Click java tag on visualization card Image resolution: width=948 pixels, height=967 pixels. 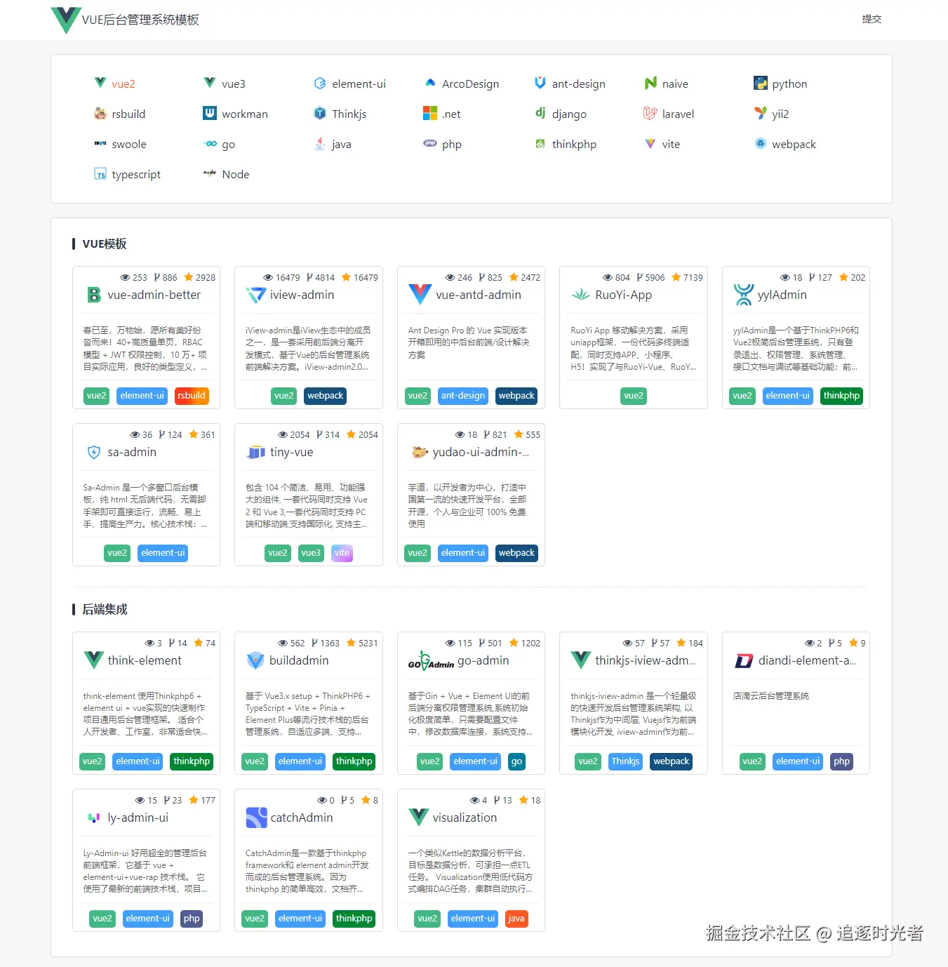pos(516,919)
